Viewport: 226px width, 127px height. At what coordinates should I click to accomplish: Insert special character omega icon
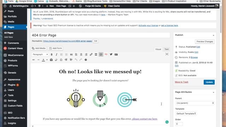tap(61, 60)
